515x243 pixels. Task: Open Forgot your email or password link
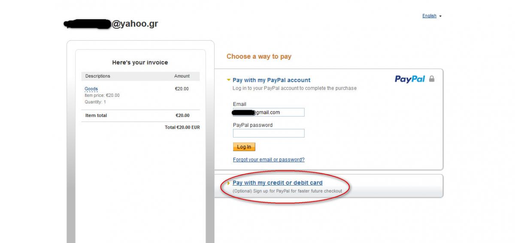point(269,159)
